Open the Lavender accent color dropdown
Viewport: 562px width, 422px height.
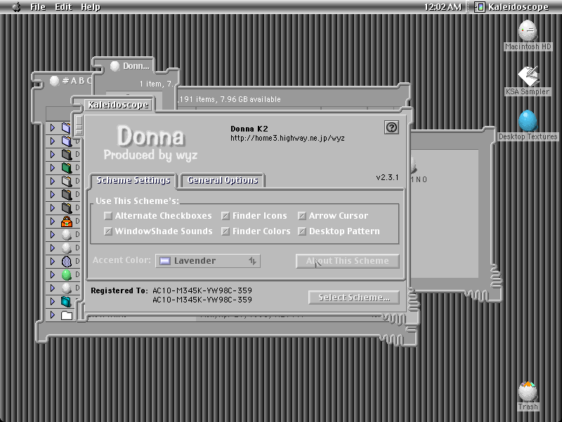[x=208, y=261]
